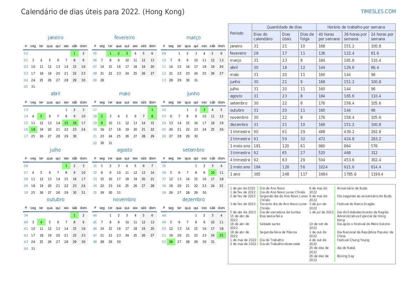Select the outubro month heading
Screen dimensions: 417x295
(x=55, y=199)
